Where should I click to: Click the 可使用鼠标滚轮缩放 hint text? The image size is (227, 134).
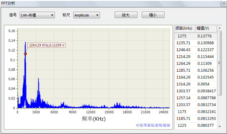[153, 125]
